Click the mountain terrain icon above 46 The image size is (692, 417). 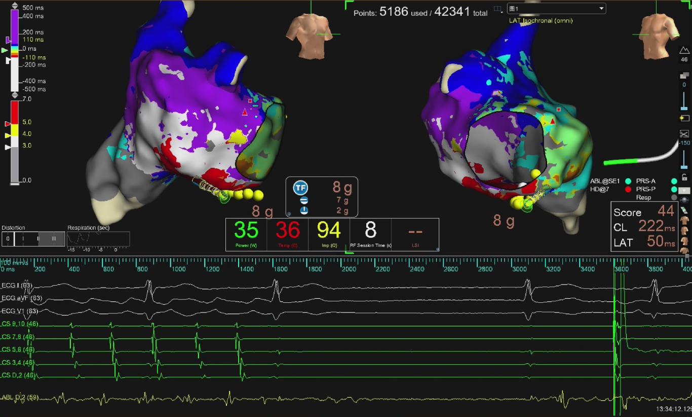[684, 49]
